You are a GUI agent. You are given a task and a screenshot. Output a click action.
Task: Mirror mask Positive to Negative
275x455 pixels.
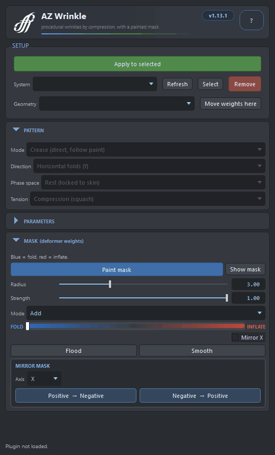point(76,396)
